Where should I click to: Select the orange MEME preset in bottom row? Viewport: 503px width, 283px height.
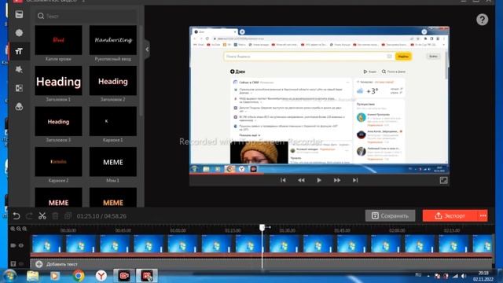tap(113, 197)
